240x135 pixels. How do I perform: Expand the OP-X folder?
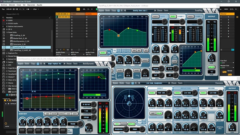[7, 29]
